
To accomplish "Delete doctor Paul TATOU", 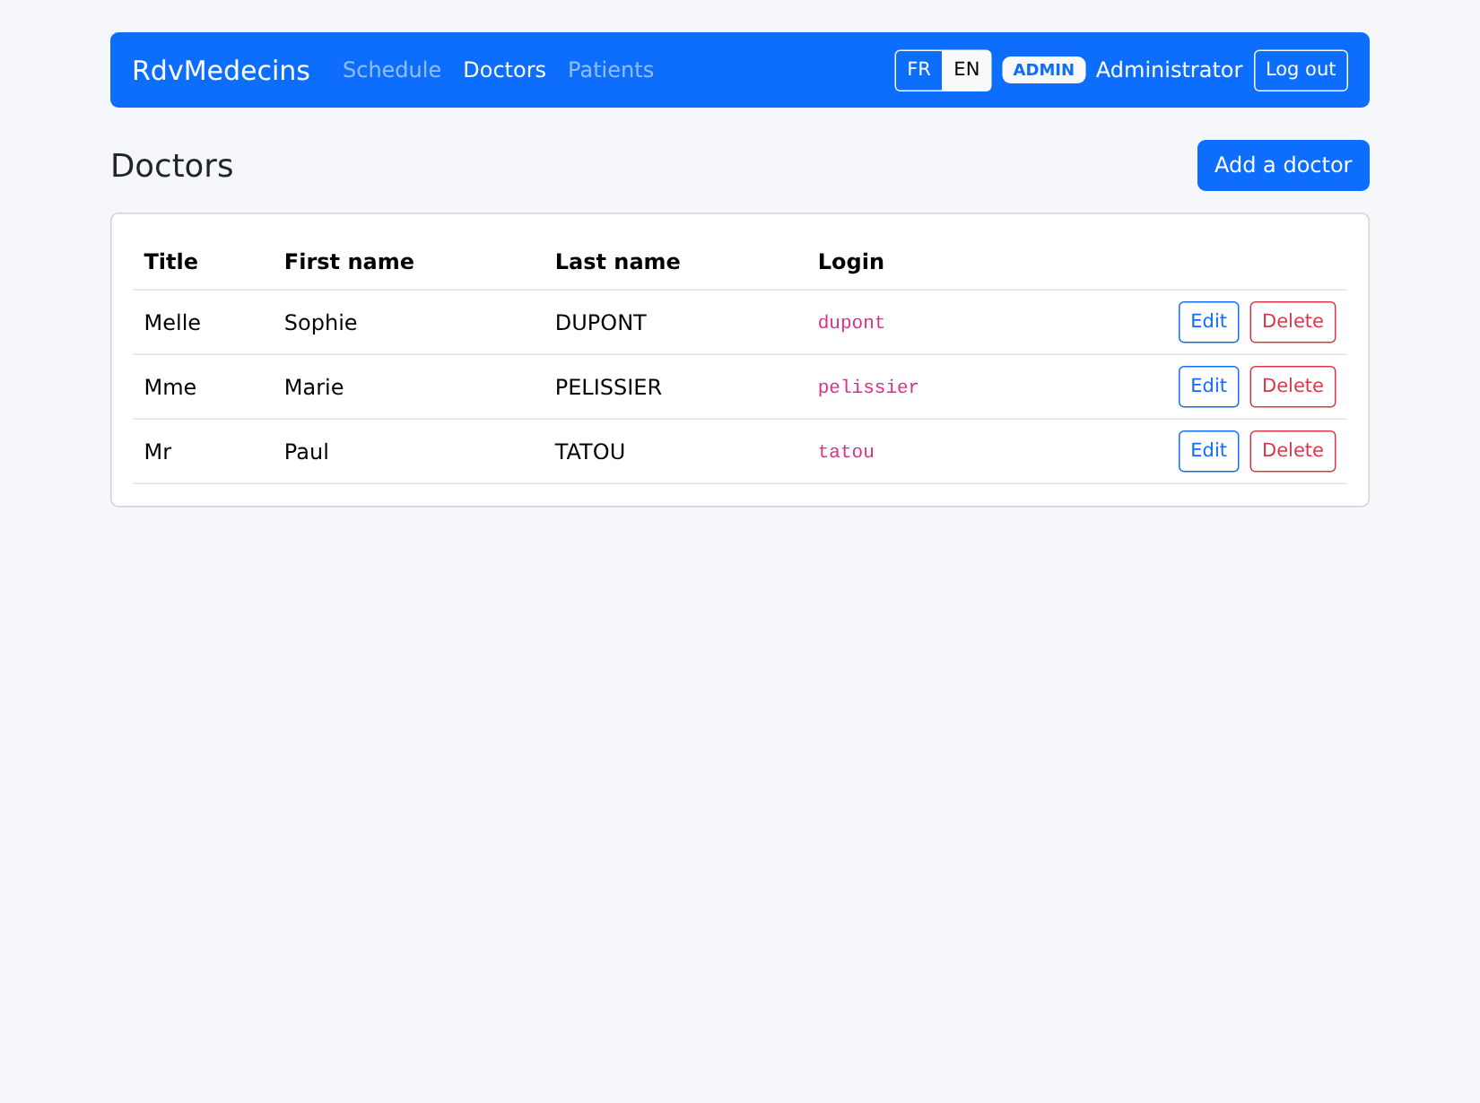I will [x=1293, y=451].
